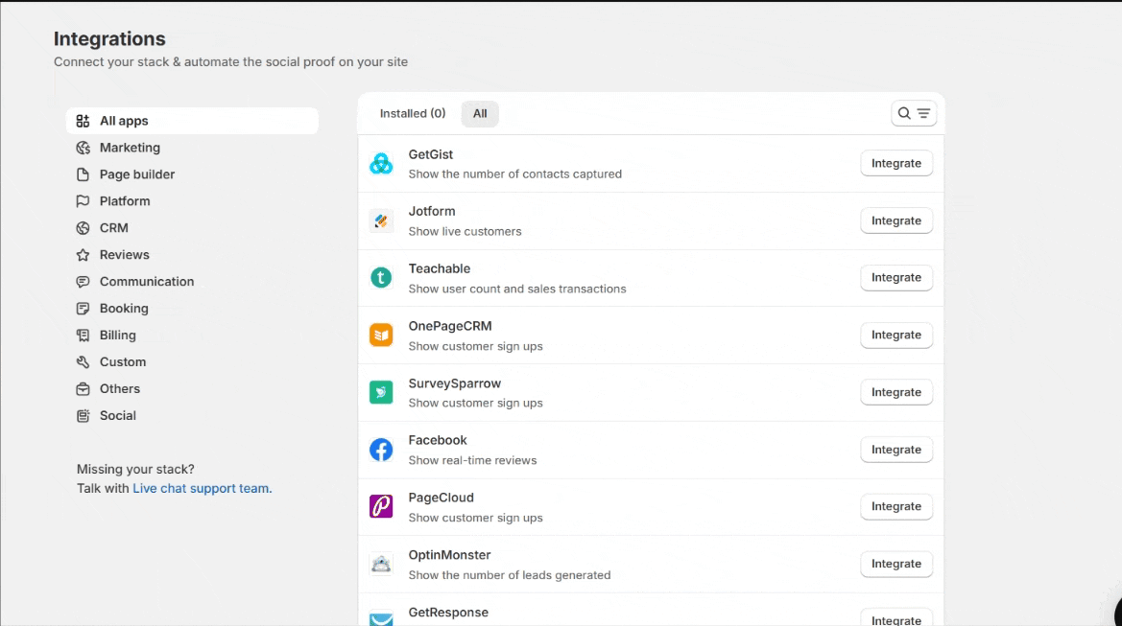Open the Marketing category
Viewport: 1122px width, 626px height.
click(130, 148)
